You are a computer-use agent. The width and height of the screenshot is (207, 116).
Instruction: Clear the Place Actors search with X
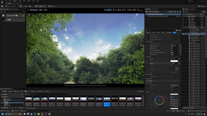[x=2, y=12]
